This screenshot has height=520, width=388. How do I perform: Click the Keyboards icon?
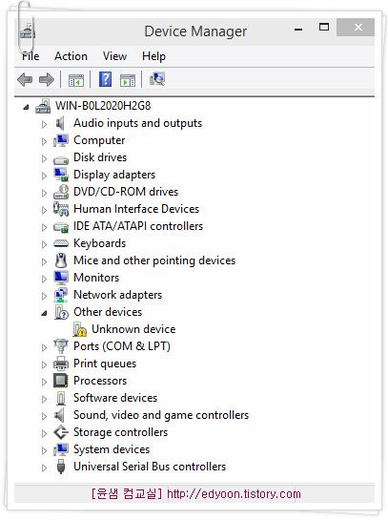pyautogui.click(x=61, y=243)
